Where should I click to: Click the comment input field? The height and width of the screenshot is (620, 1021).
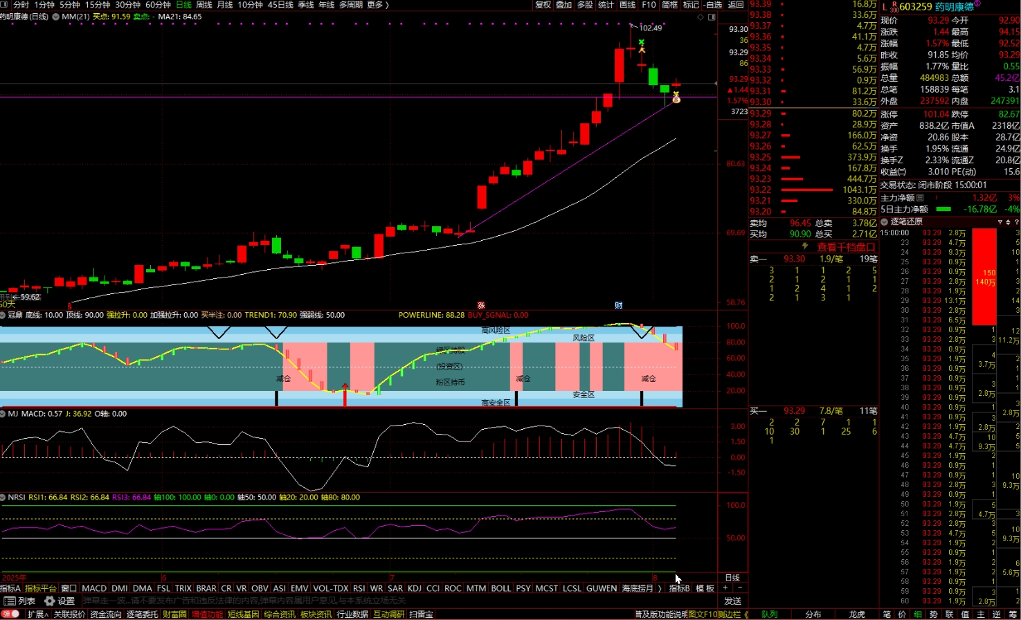(400, 601)
